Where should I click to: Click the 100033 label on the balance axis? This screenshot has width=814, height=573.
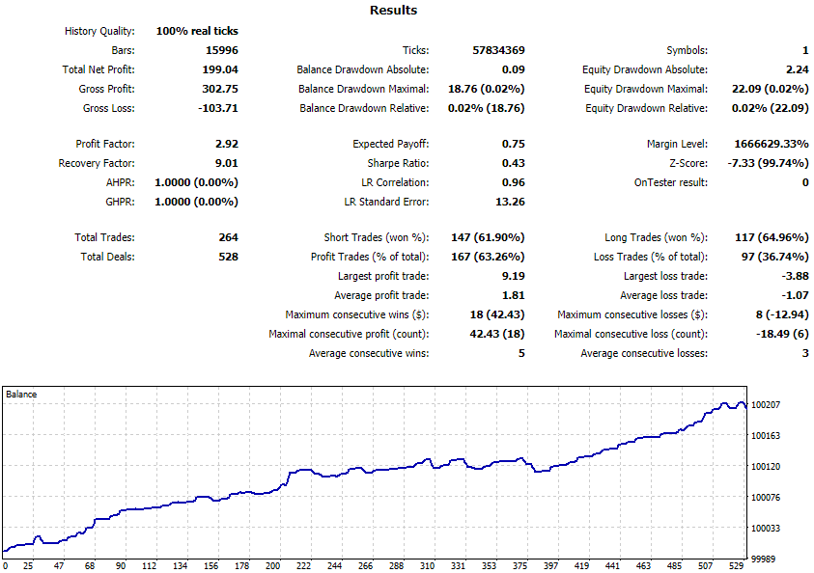coord(765,529)
